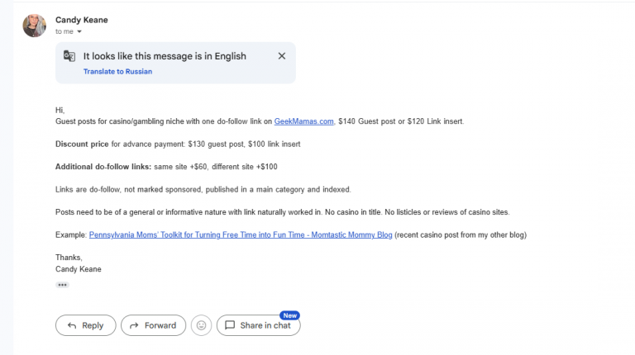Click the forward arrow icon

tap(134, 325)
